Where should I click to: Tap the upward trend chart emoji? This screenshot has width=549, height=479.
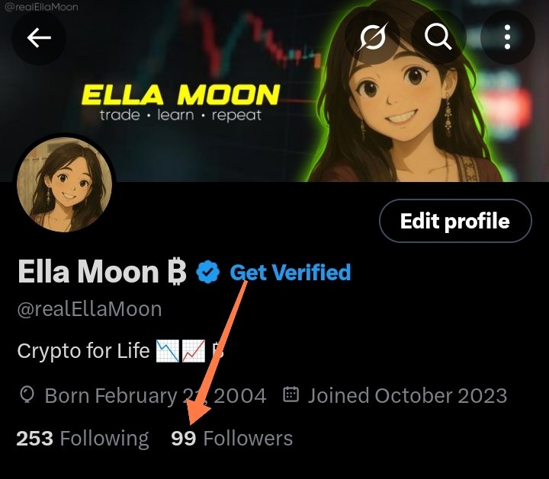point(194,351)
